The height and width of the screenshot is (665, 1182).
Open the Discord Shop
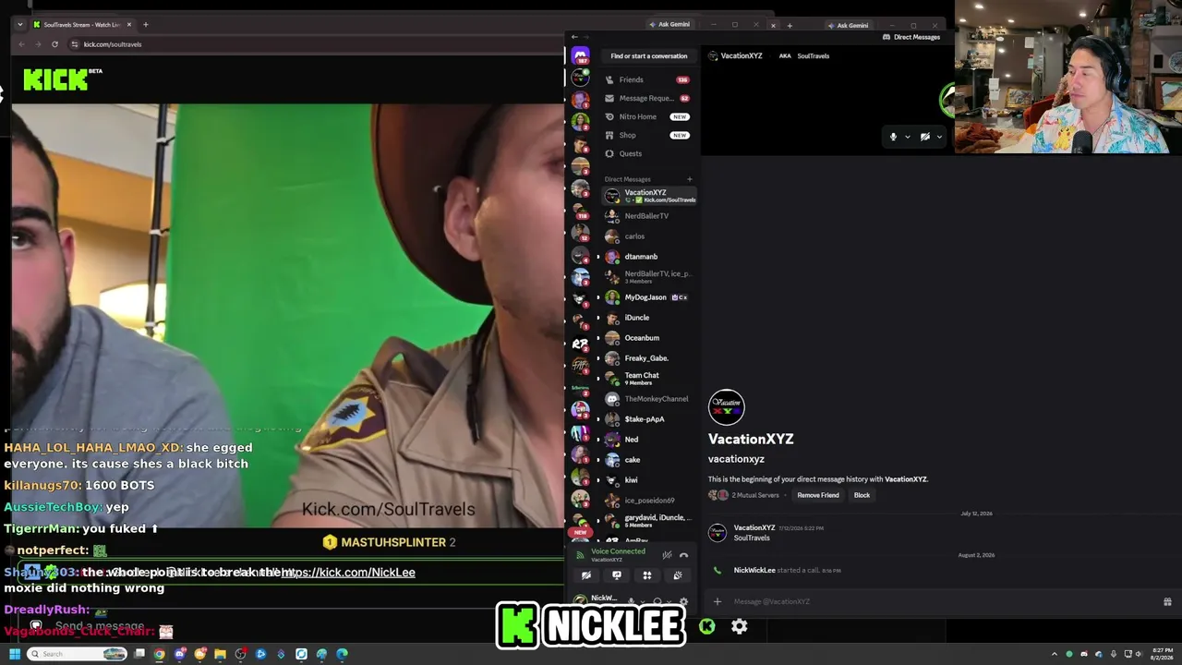[x=647, y=135]
